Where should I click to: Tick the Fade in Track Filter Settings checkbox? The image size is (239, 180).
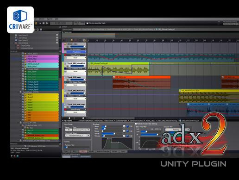136,124
